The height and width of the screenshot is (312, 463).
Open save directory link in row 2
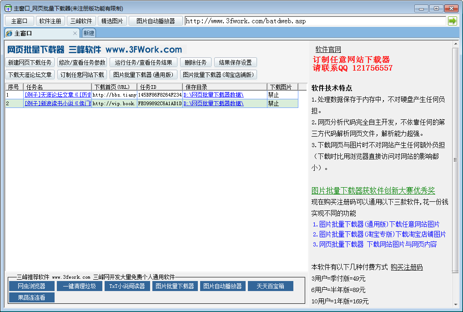213,103
